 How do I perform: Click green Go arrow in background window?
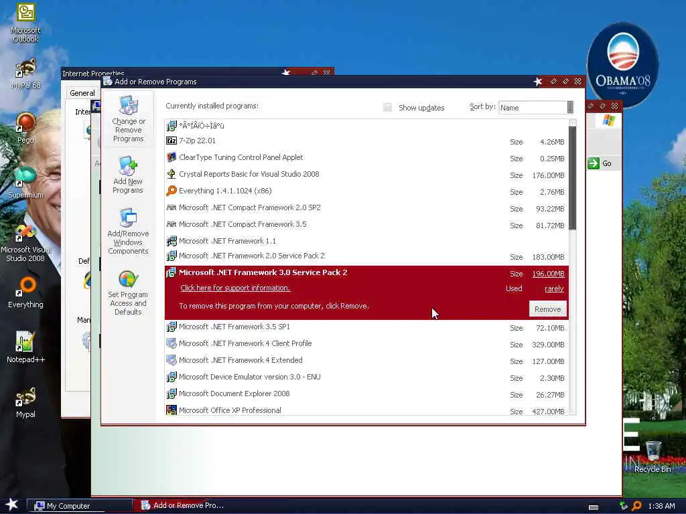(x=594, y=163)
